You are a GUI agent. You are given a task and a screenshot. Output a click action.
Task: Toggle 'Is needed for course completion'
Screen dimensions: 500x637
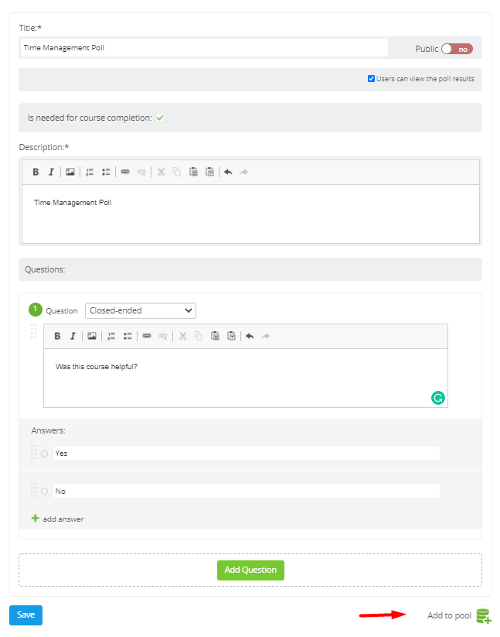click(x=160, y=117)
